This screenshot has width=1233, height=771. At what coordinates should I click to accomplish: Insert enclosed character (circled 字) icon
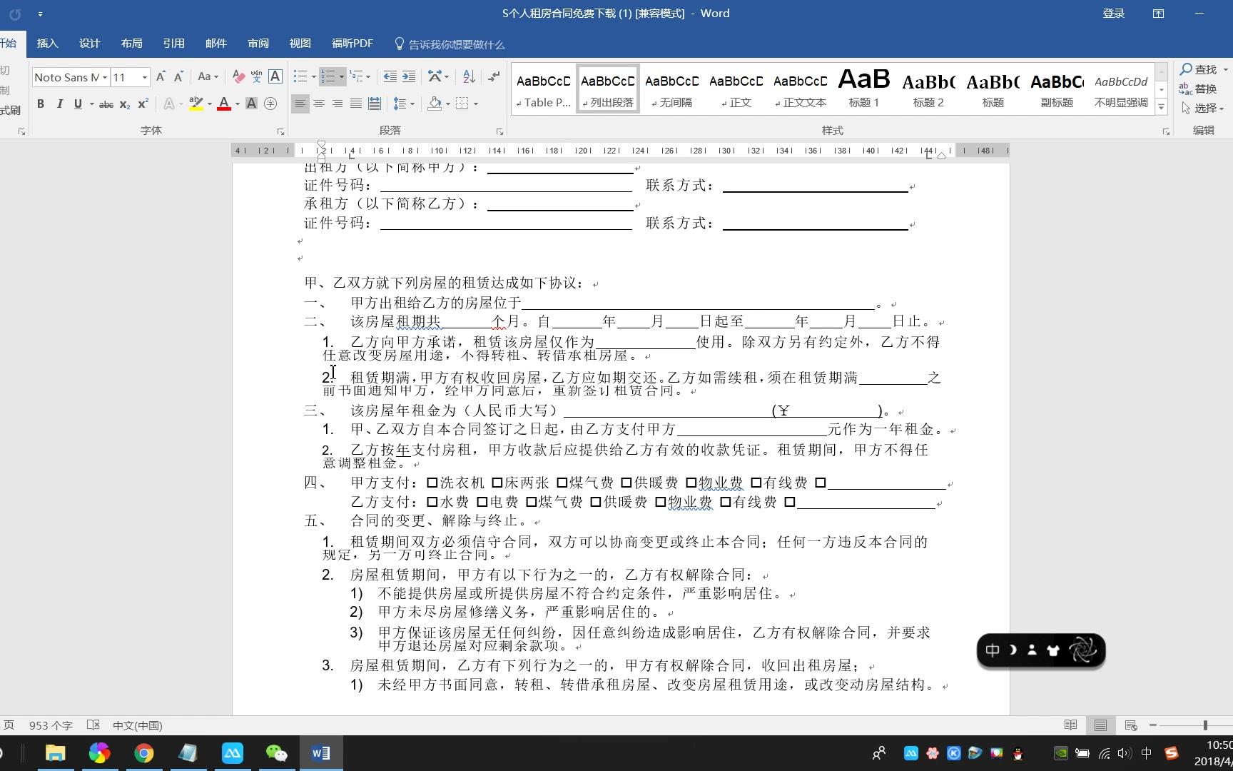click(270, 104)
